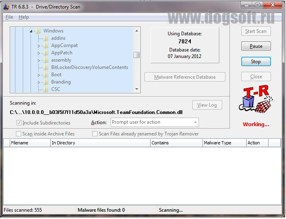
Task: Click the AppPatch folder icon
Action: 46,53
